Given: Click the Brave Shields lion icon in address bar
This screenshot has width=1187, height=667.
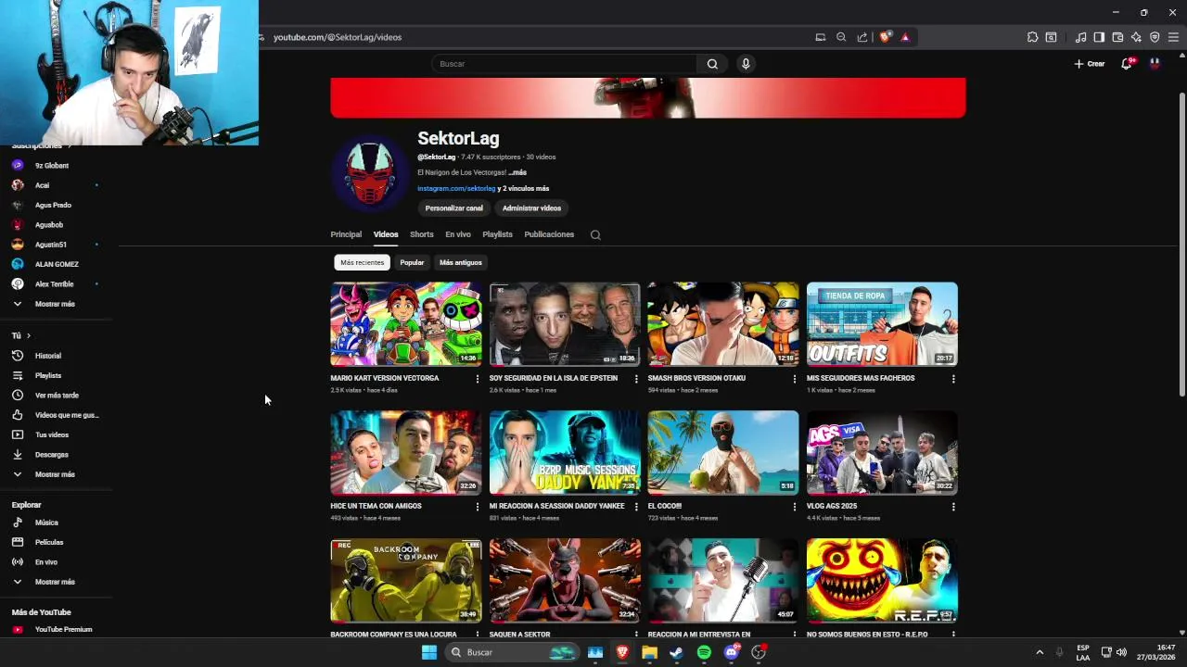Looking at the screenshot, I should 885,37.
